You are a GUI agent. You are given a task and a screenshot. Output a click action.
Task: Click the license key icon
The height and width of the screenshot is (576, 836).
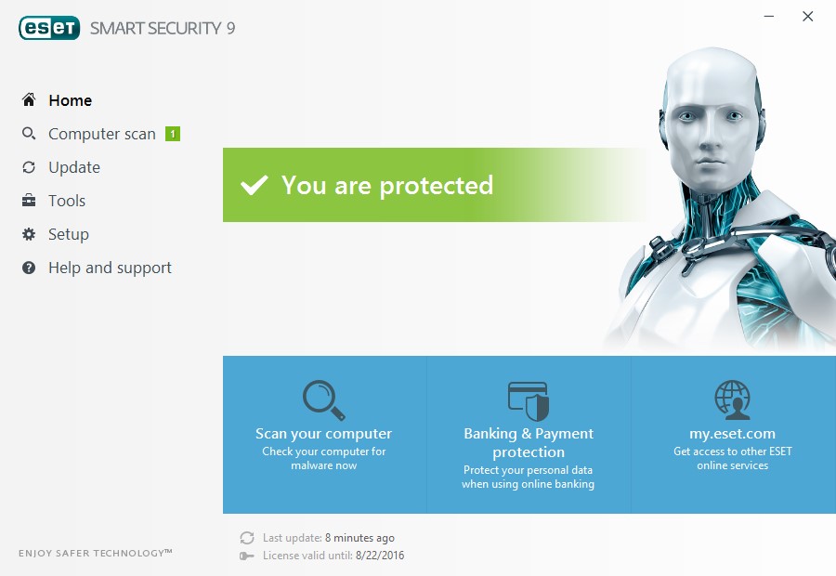tap(247, 556)
